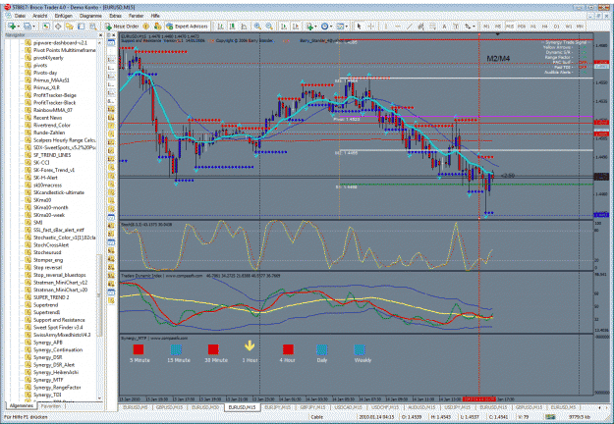The width and height of the screenshot is (614, 424).
Task: Switch timeframe to D1
Action: (x=556, y=26)
